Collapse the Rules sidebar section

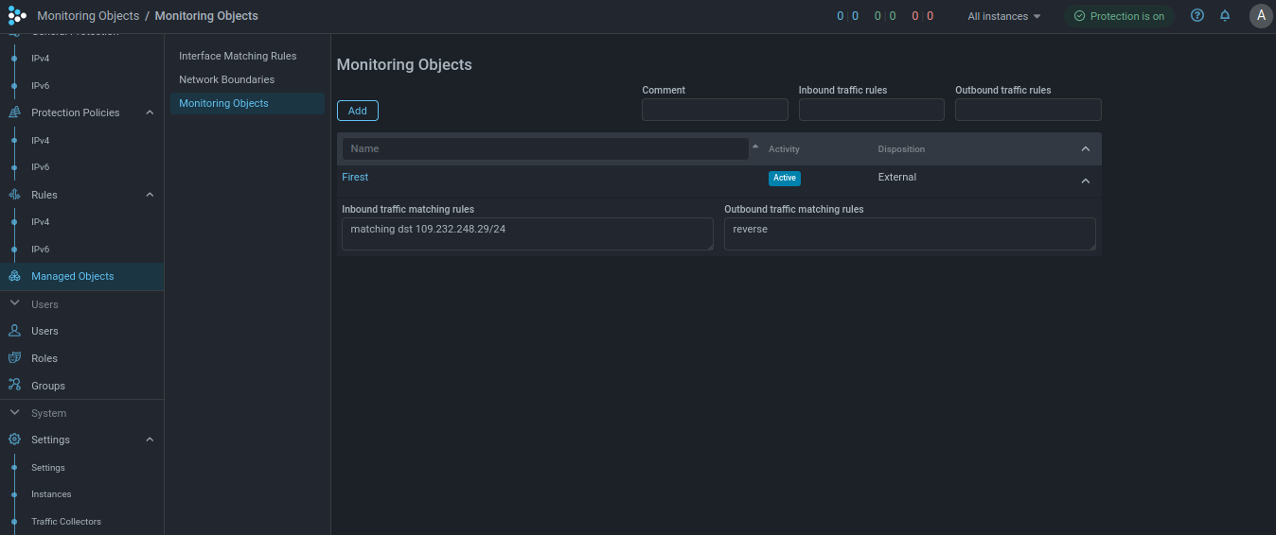150,195
